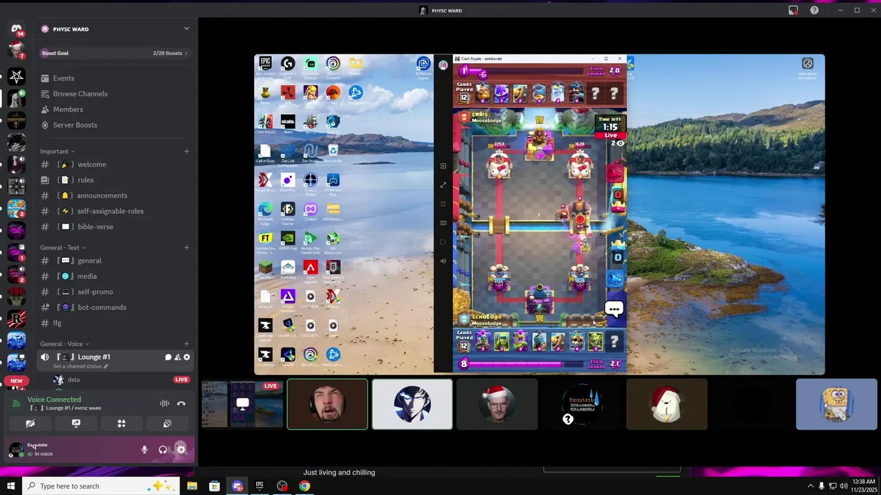Open the welcome channel

coord(115,164)
